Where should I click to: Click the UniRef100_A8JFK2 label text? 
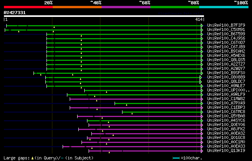226,129
